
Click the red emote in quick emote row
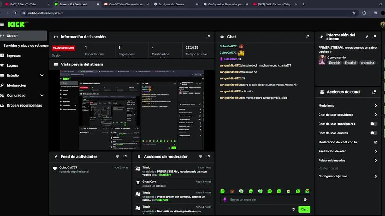pos(232,191)
